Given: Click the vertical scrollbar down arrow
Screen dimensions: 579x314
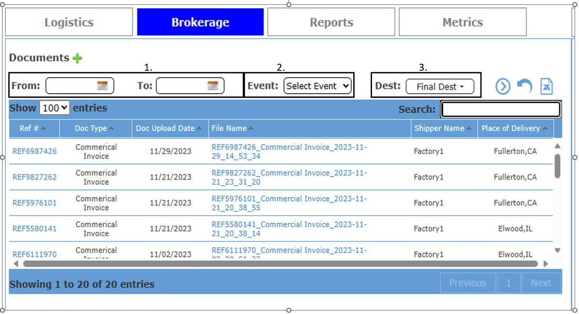Looking at the screenshot, I should (x=558, y=250).
